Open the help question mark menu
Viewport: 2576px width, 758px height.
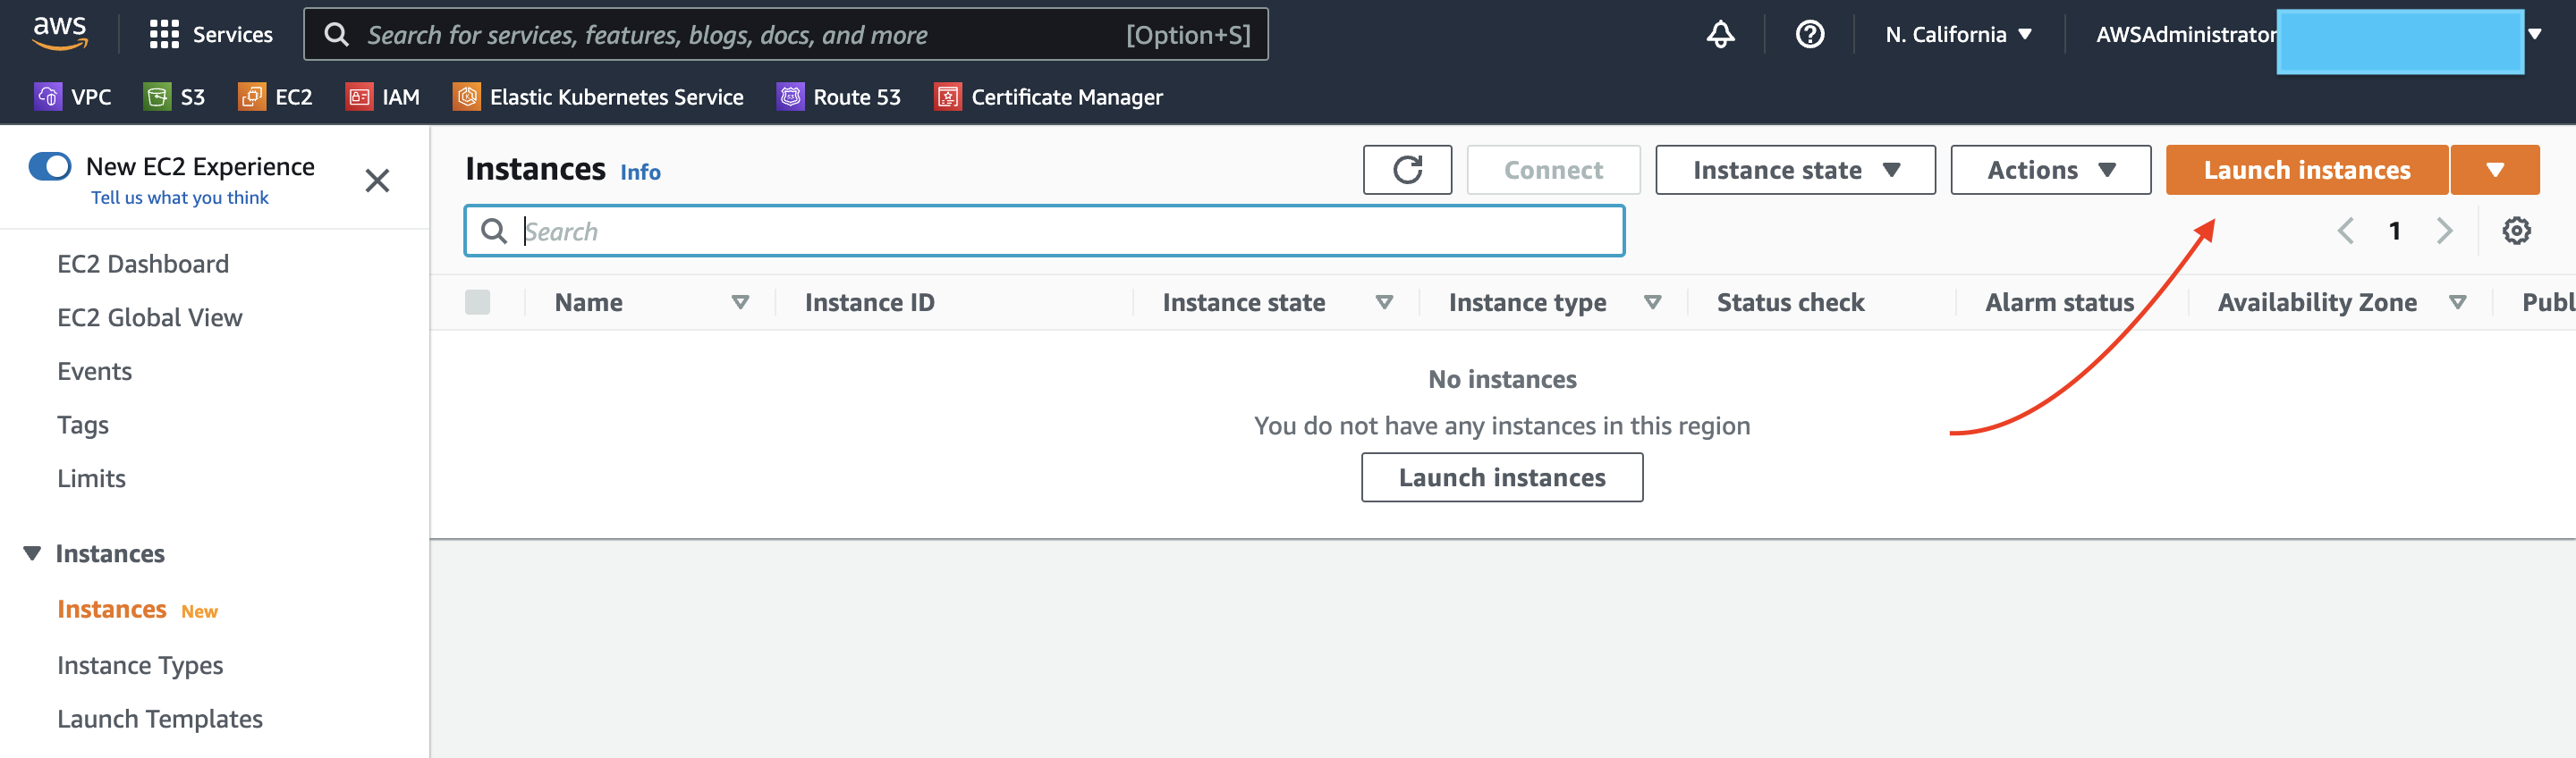(x=1810, y=34)
